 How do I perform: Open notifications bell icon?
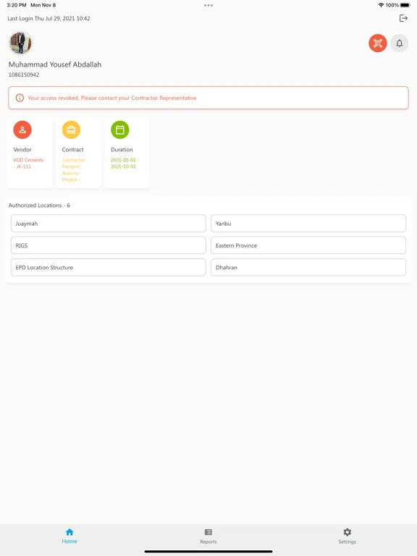pyautogui.click(x=400, y=43)
